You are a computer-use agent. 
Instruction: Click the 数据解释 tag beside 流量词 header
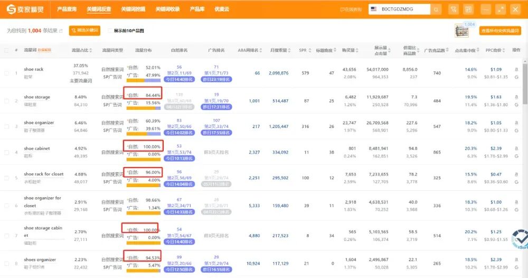pyautogui.click(x=44, y=50)
